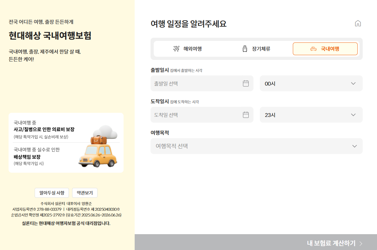Click heading 여행 일정을 알려주세요
Screen dimensions: 377x250
click(189, 24)
